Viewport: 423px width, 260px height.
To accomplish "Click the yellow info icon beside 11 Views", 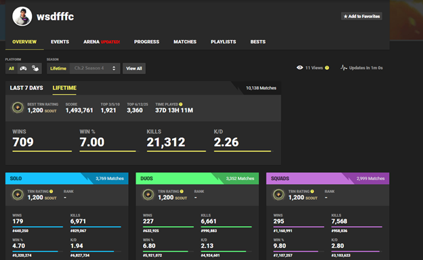I will point(327,68).
